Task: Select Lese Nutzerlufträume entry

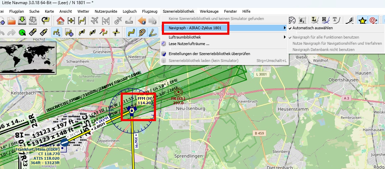Action: [x=224, y=44]
